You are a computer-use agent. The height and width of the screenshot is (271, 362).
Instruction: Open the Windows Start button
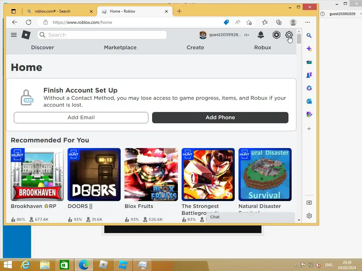pyautogui.click(x=8, y=265)
